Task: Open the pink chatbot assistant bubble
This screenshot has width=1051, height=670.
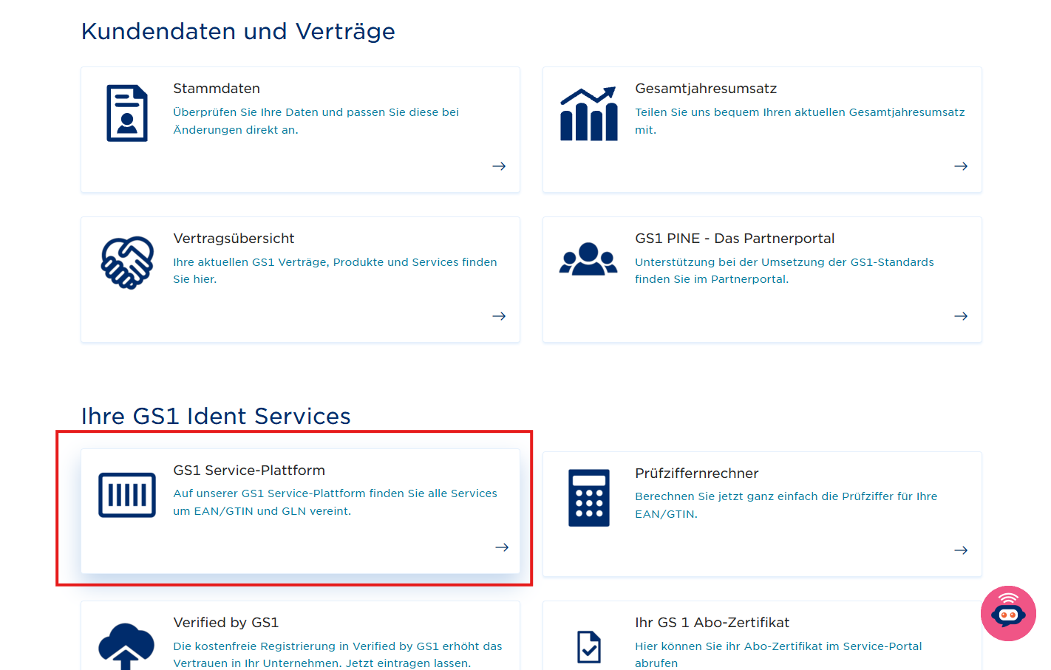Action: [x=1008, y=613]
